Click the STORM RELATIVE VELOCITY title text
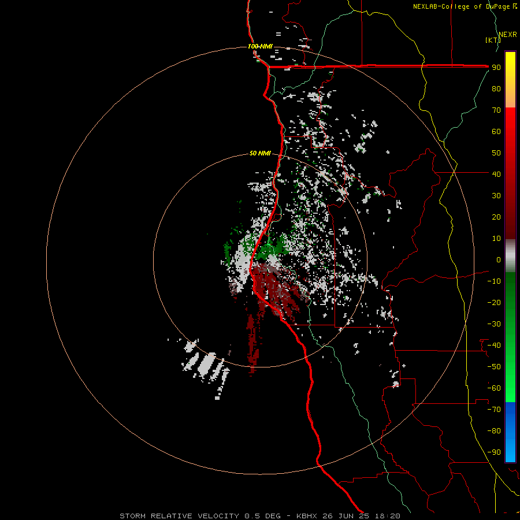 pyautogui.click(x=180, y=516)
